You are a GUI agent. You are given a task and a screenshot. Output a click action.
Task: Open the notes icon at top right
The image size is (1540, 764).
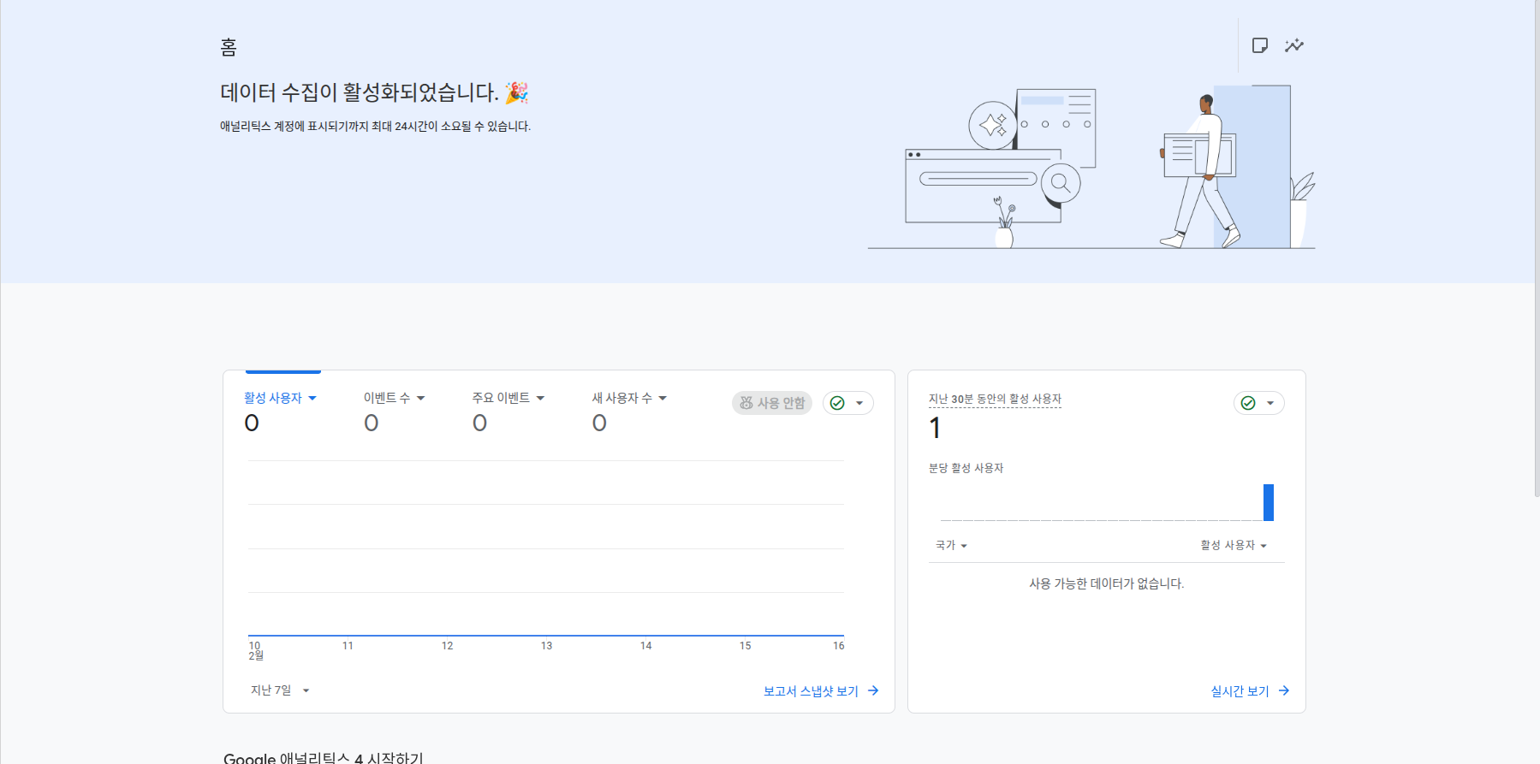(x=1259, y=45)
